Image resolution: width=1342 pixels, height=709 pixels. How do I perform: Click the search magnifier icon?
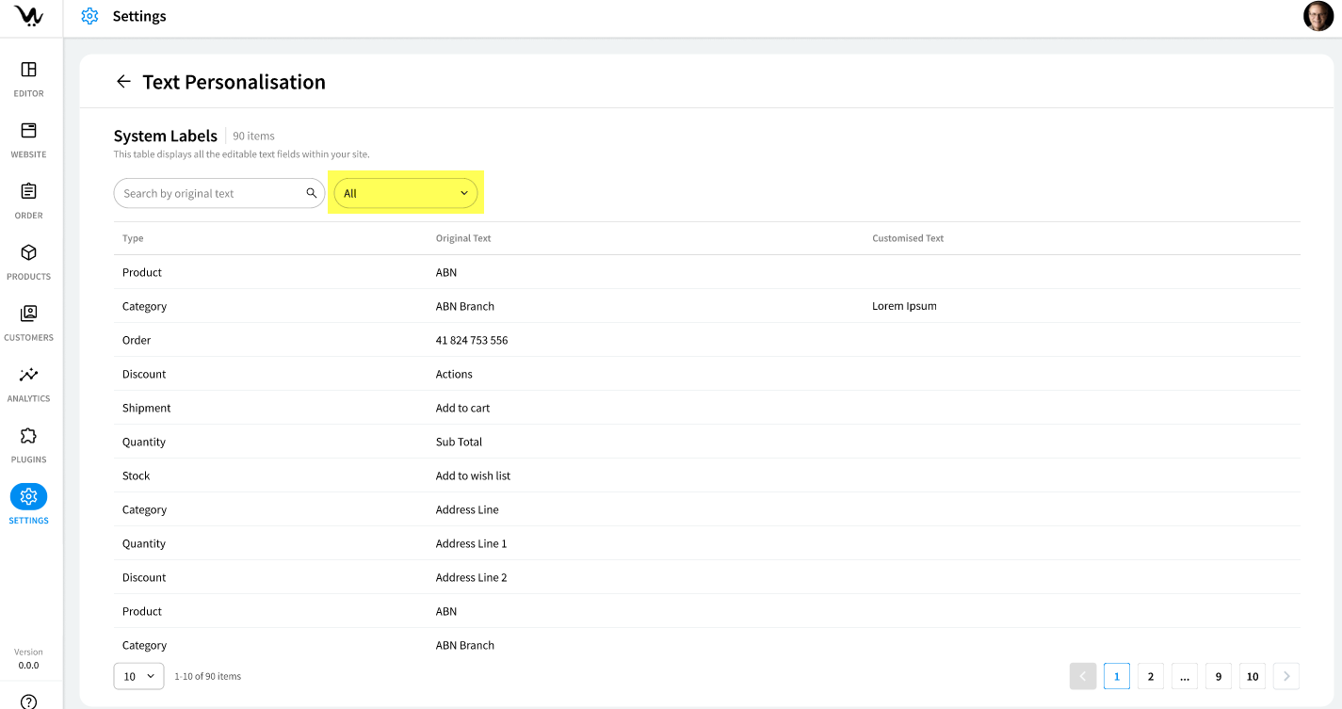tap(312, 193)
